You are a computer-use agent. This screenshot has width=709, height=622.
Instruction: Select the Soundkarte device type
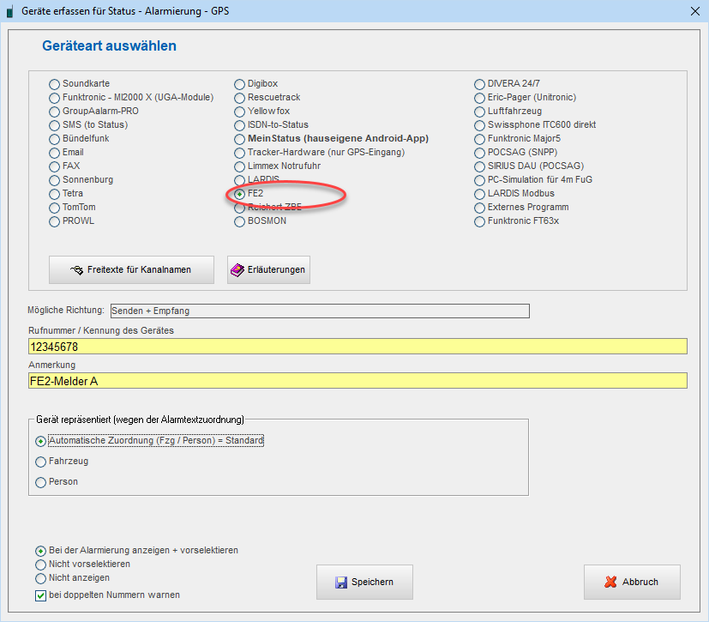tap(55, 84)
